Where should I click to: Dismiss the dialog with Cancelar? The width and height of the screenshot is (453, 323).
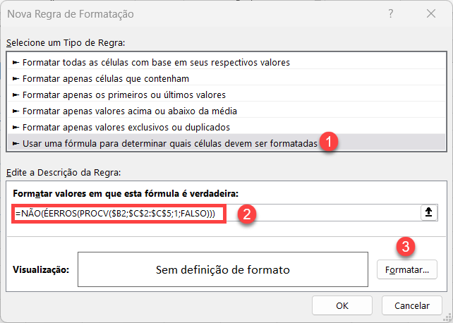(411, 305)
